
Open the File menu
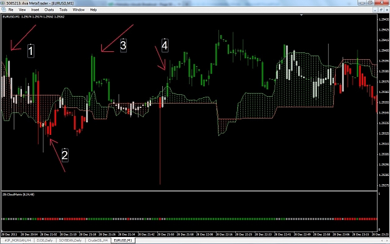(11, 10)
